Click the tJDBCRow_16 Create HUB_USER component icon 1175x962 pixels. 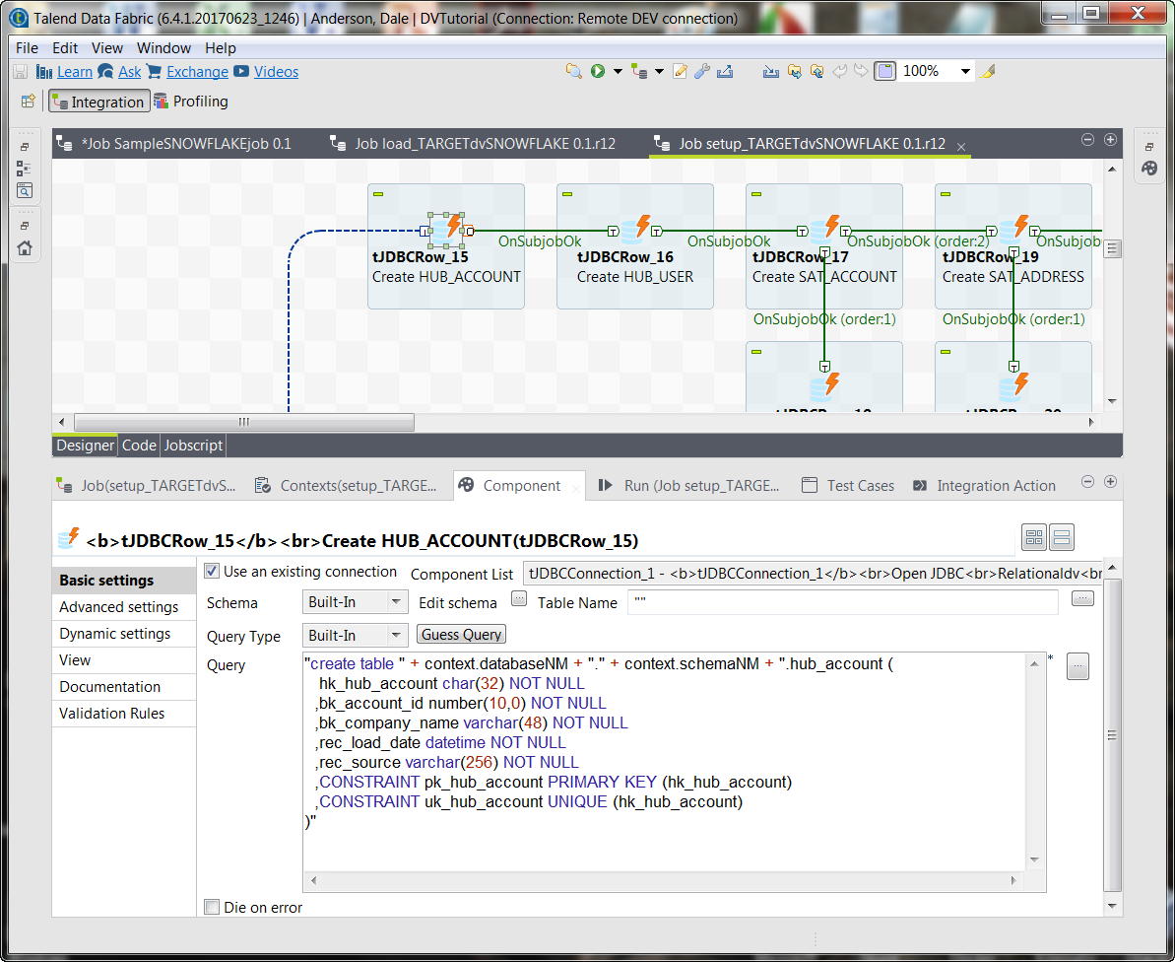pos(635,229)
